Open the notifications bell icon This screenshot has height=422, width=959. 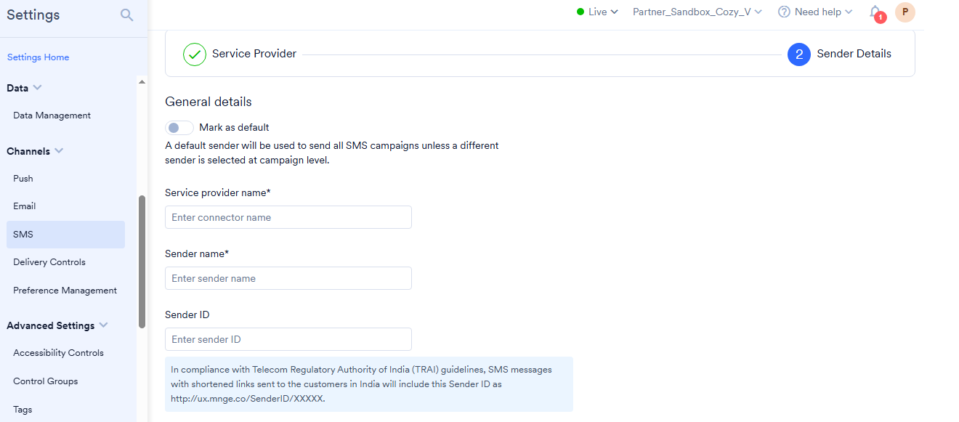pyautogui.click(x=875, y=12)
